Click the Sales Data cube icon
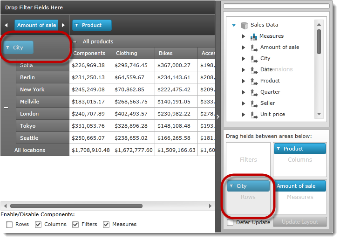 tap(244, 25)
